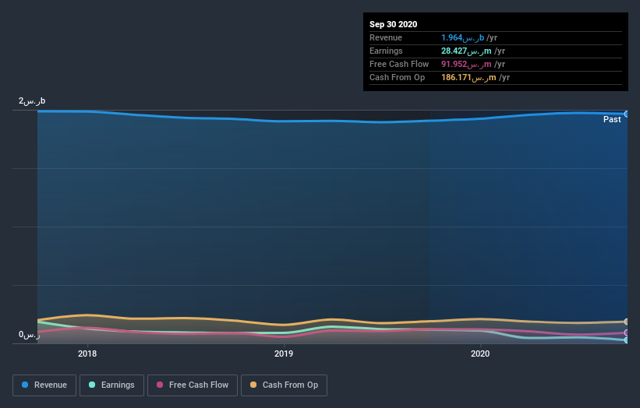The width and height of the screenshot is (640, 408).
Task: Toggle the Free Cash Flow legend button
Action: pyautogui.click(x=193, y=385)
